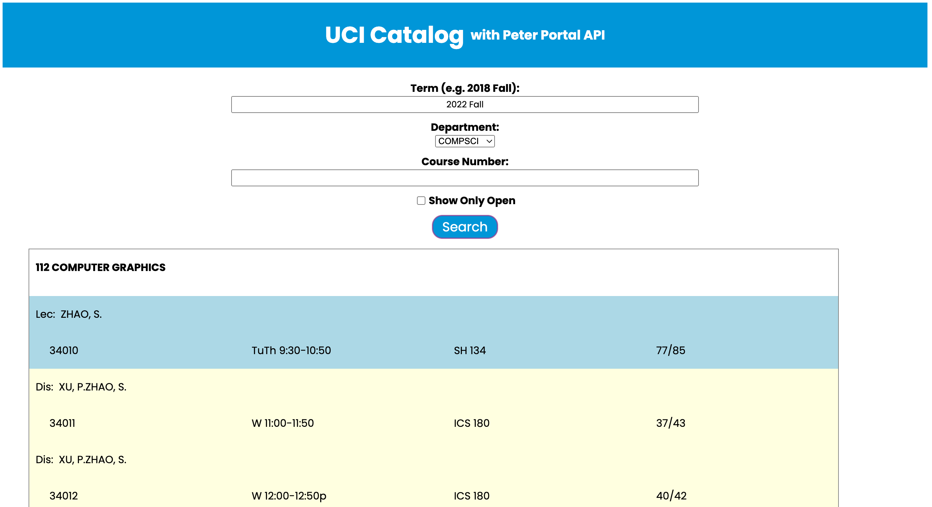Click the SH 134 location
The image size is (932, 507).
[470, 351]
